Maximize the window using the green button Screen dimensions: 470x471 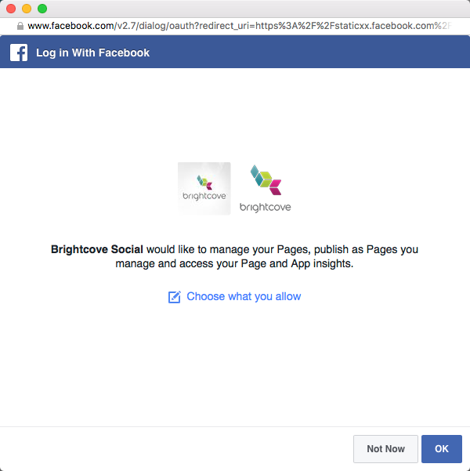42,9
